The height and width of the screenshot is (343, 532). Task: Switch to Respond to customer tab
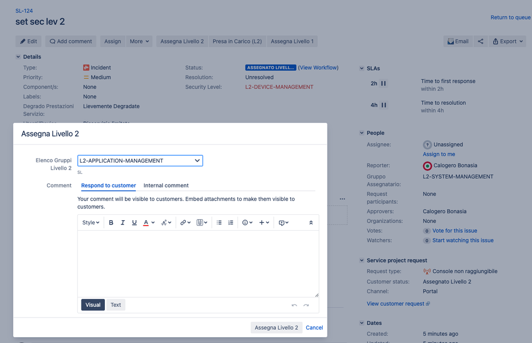coord(109,186)
